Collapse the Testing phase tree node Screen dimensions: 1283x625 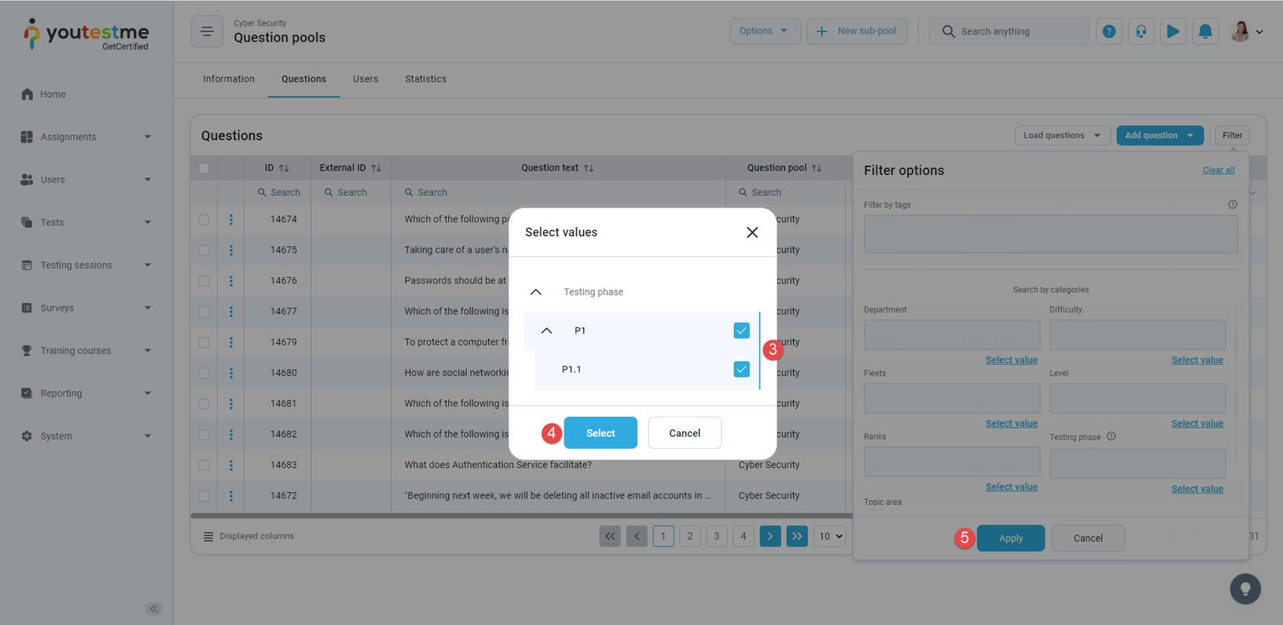tap(536, 292)
